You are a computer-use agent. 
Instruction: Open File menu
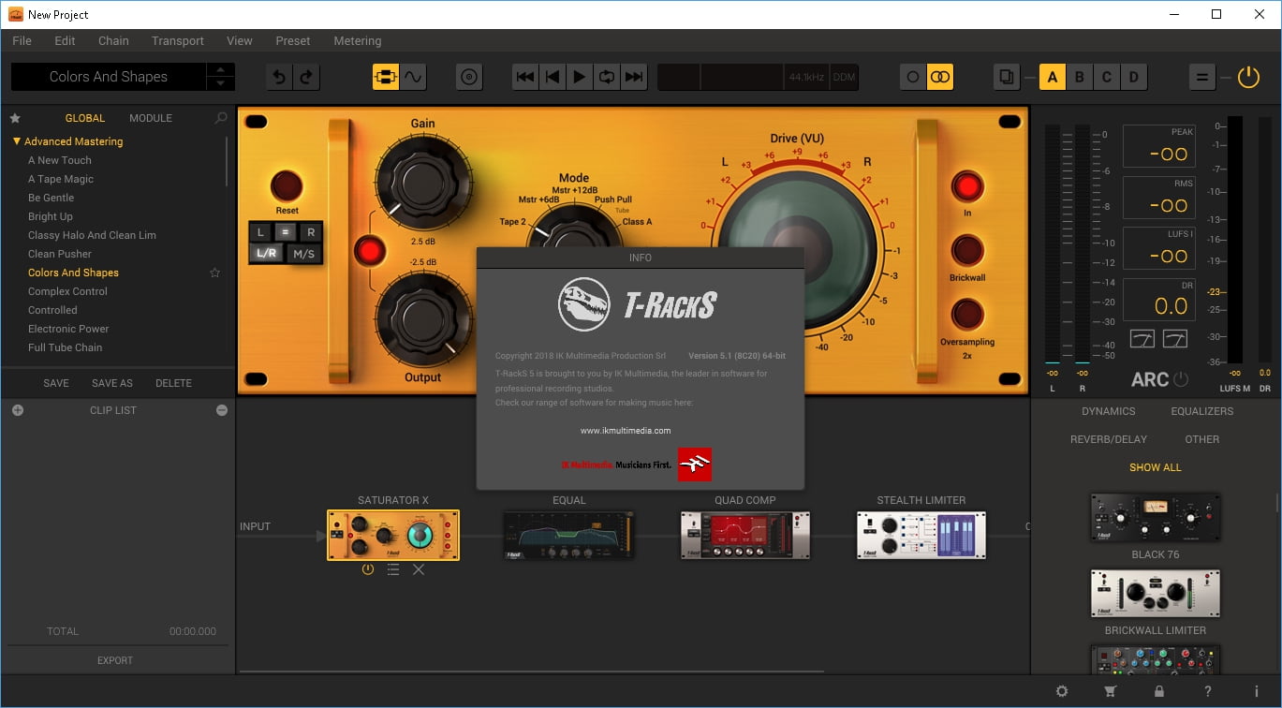(22, 41)
